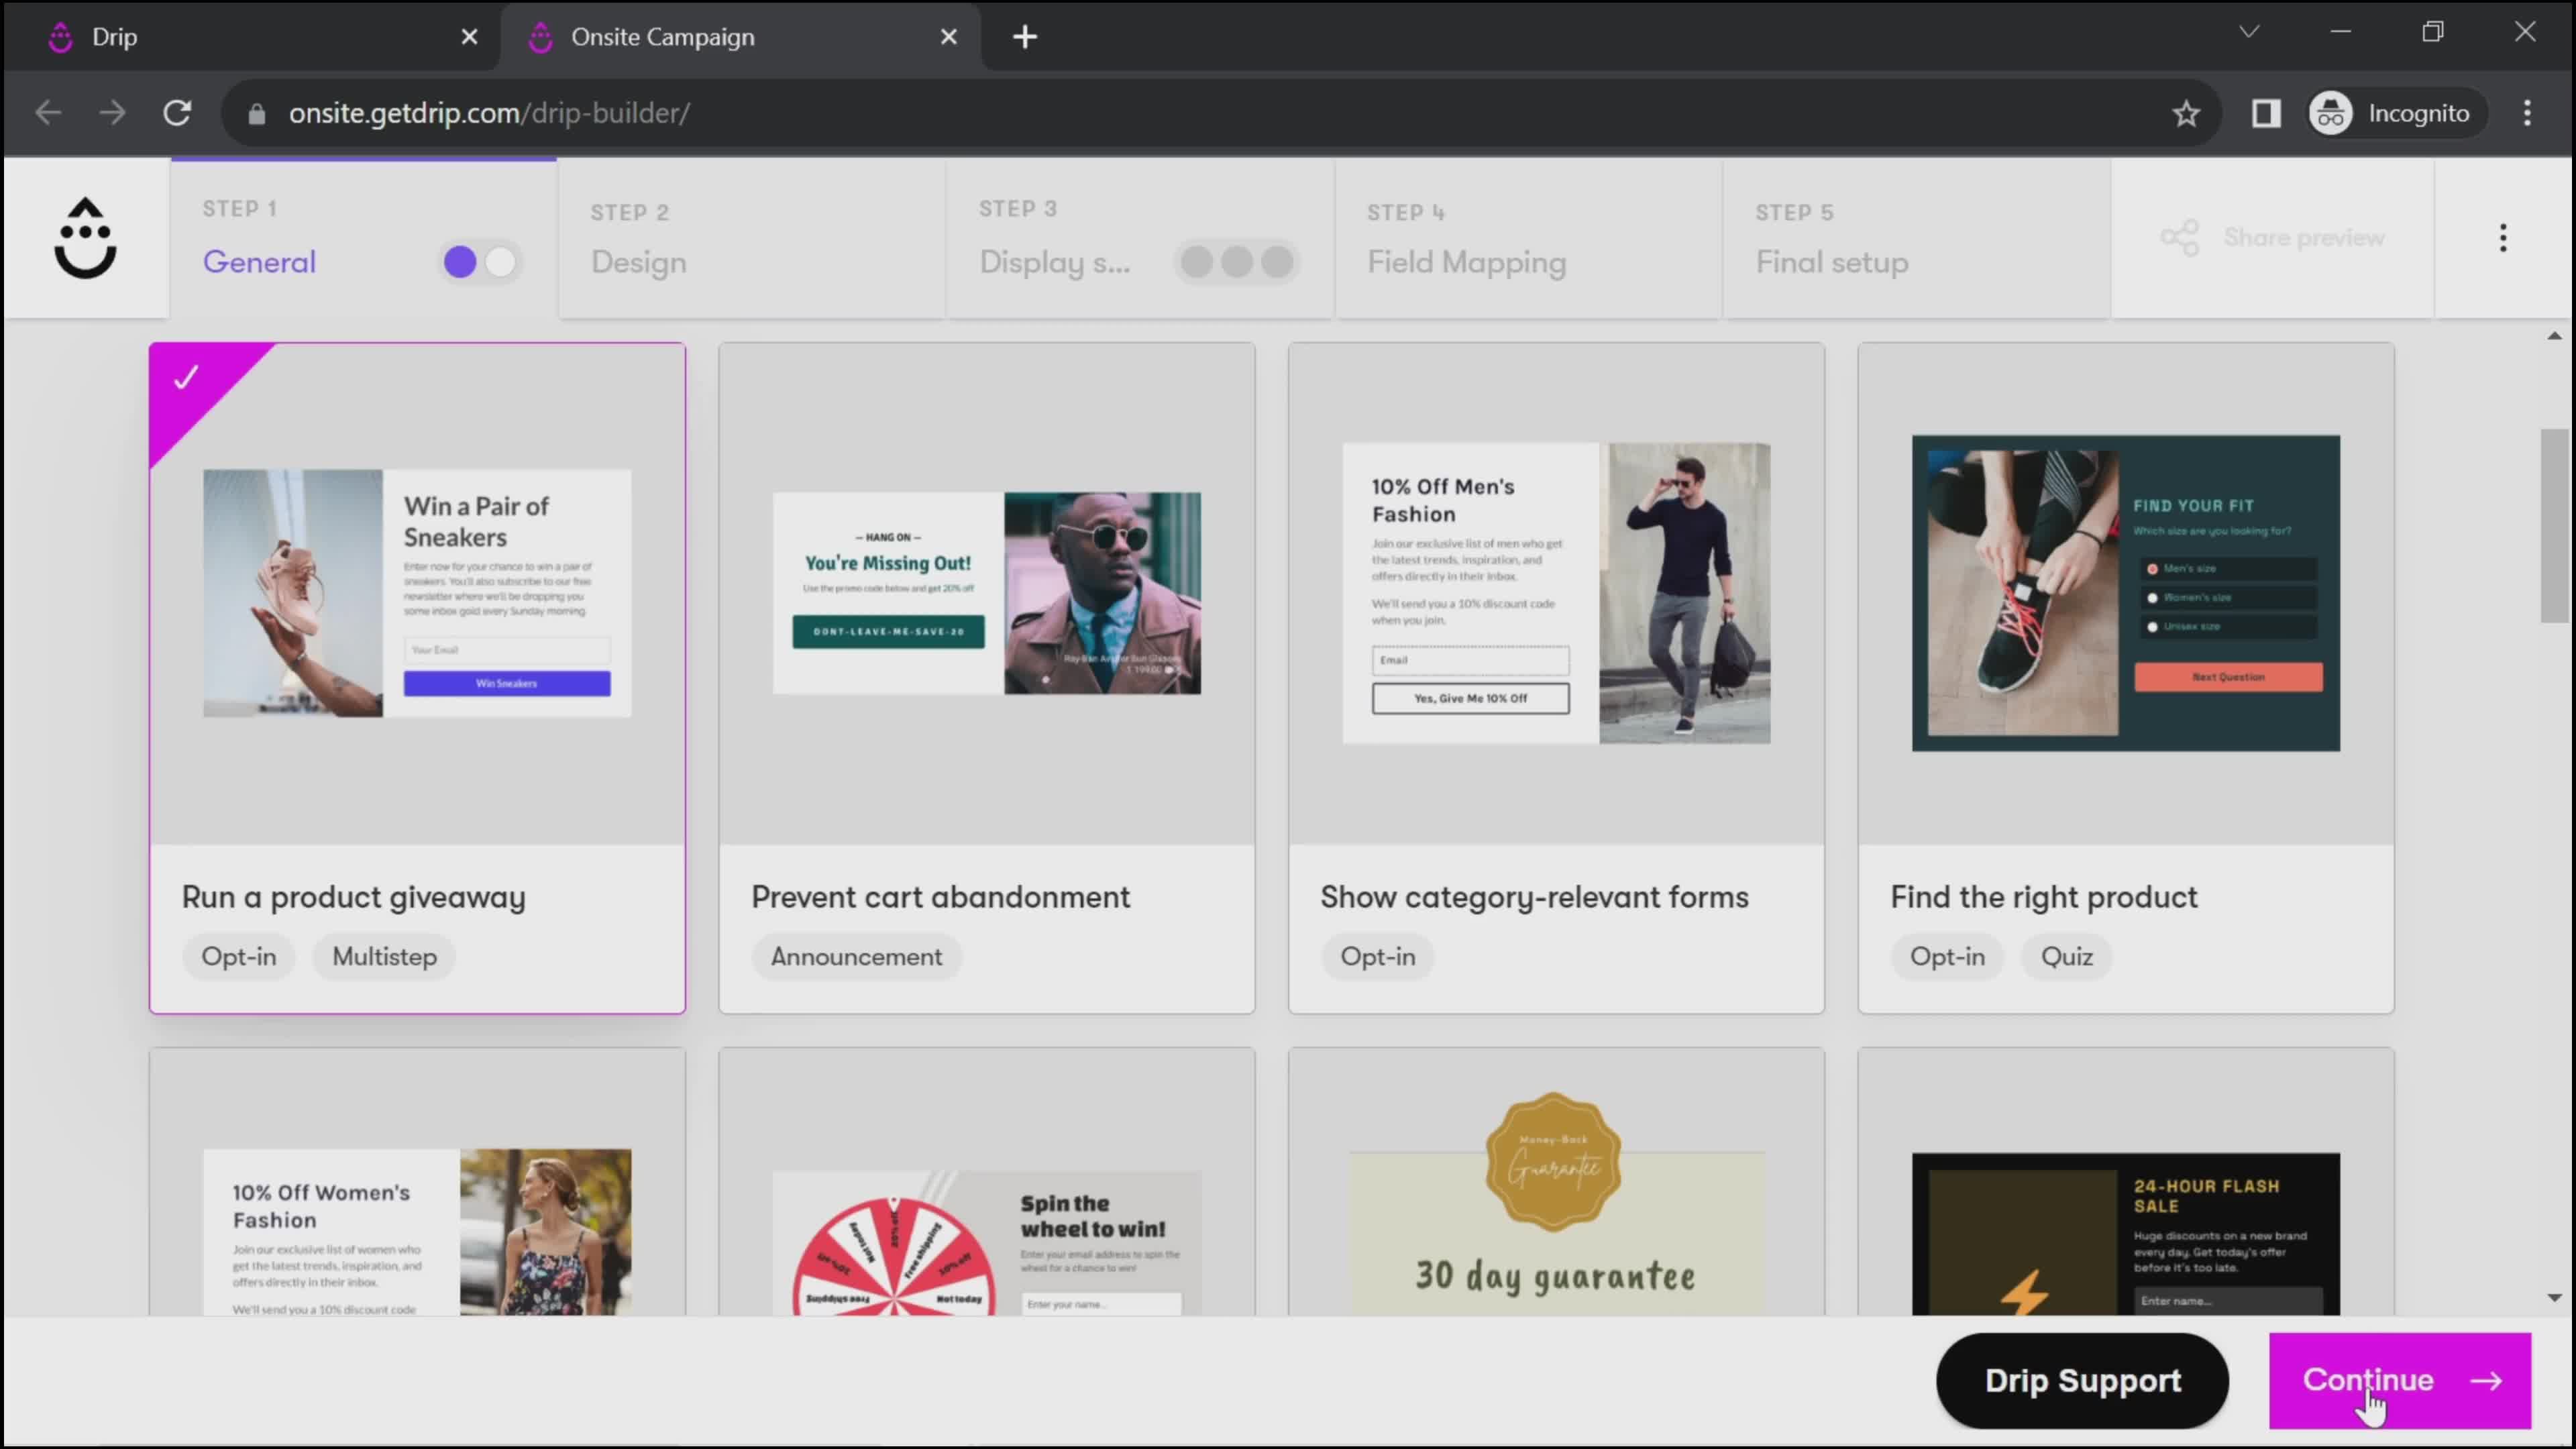
Task: Open Step 1 General tab
Action: pos(363,238)
